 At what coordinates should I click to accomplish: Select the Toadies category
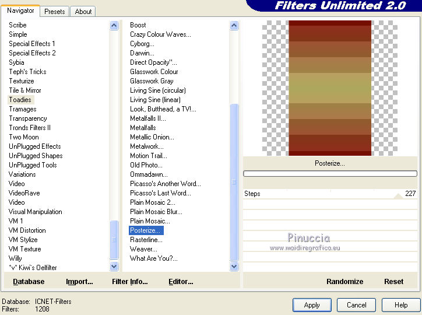click(x=20, y=100)
